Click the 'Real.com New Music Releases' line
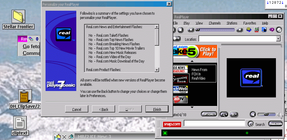The width and height of the screenshot is (287, 140). click(x=116, y=52)
